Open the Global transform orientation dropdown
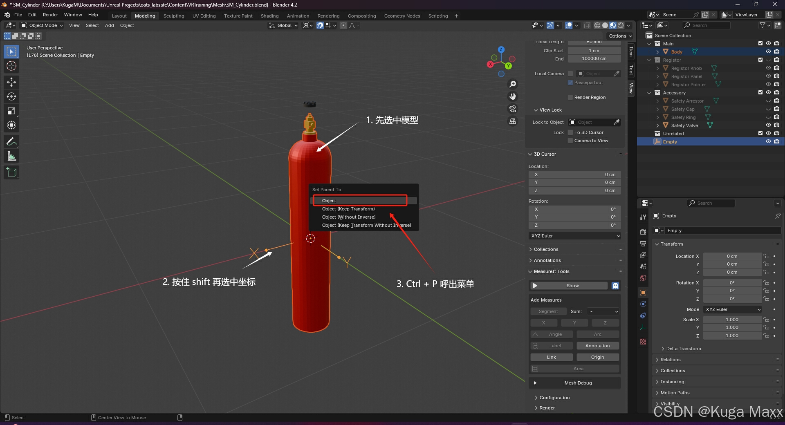 click(283, 25)
